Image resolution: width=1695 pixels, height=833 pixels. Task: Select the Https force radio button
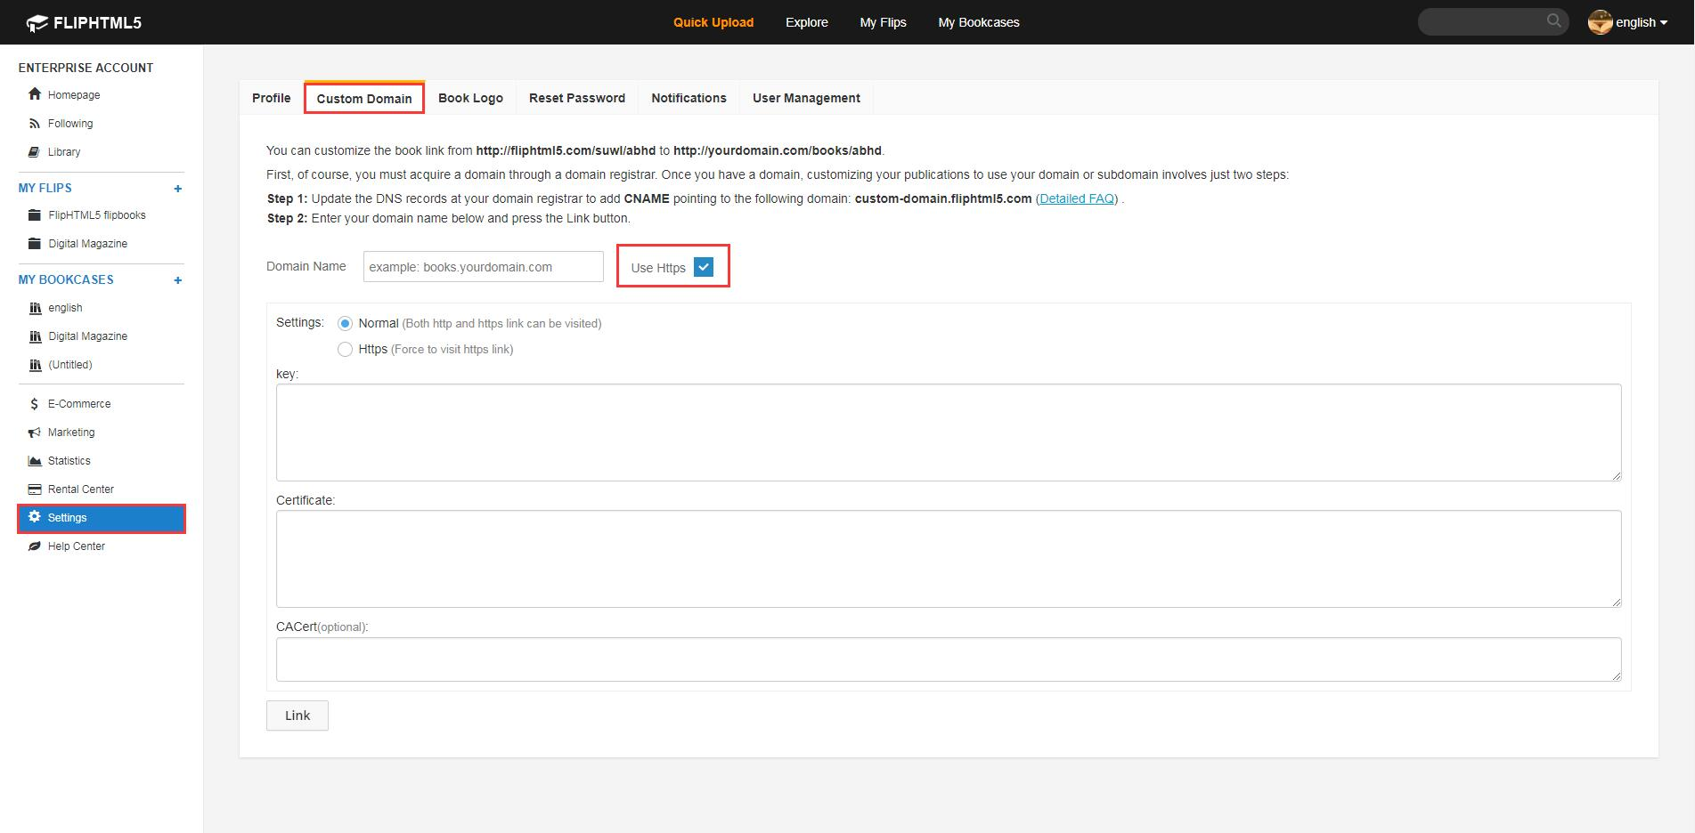pos(345,350)
